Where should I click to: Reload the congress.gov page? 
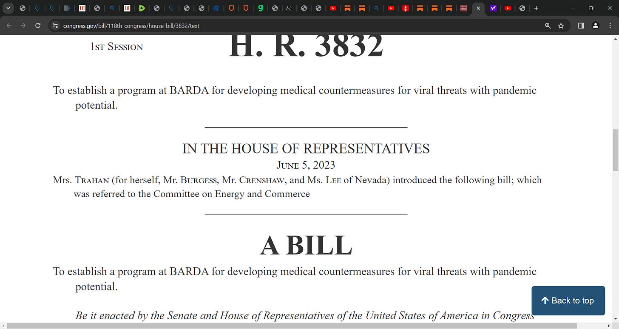point(38,26)
